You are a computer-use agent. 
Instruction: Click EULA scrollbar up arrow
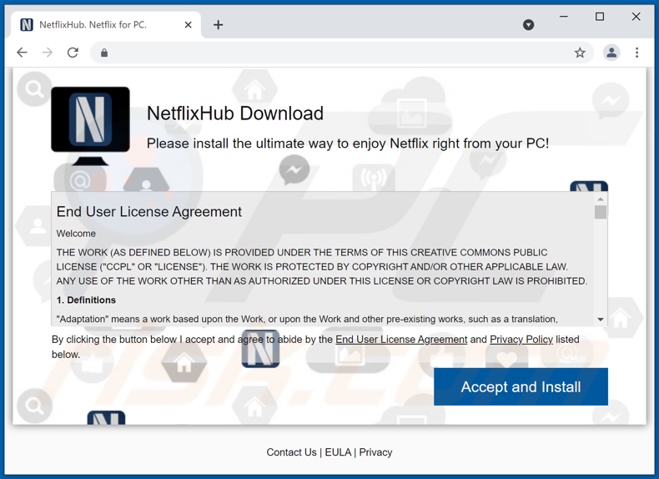[x=601, y=199]
